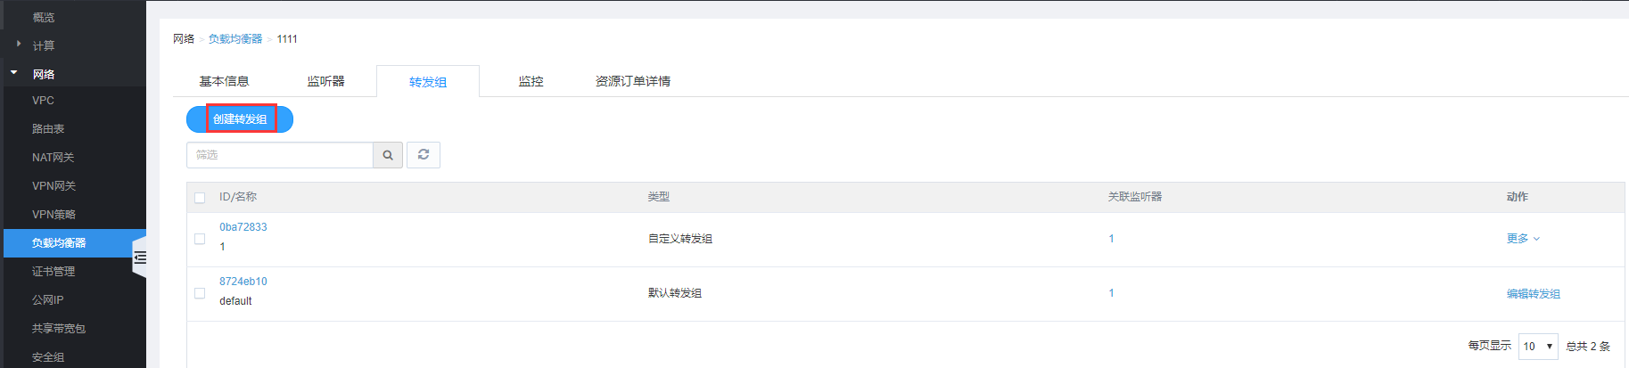1629x368 pixels.
Task: Click the 创建转发组 button
Action: (240, 119)
